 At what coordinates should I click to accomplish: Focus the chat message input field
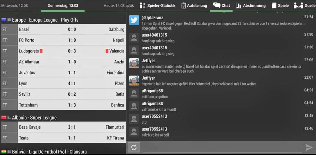[x=222, y=148]
